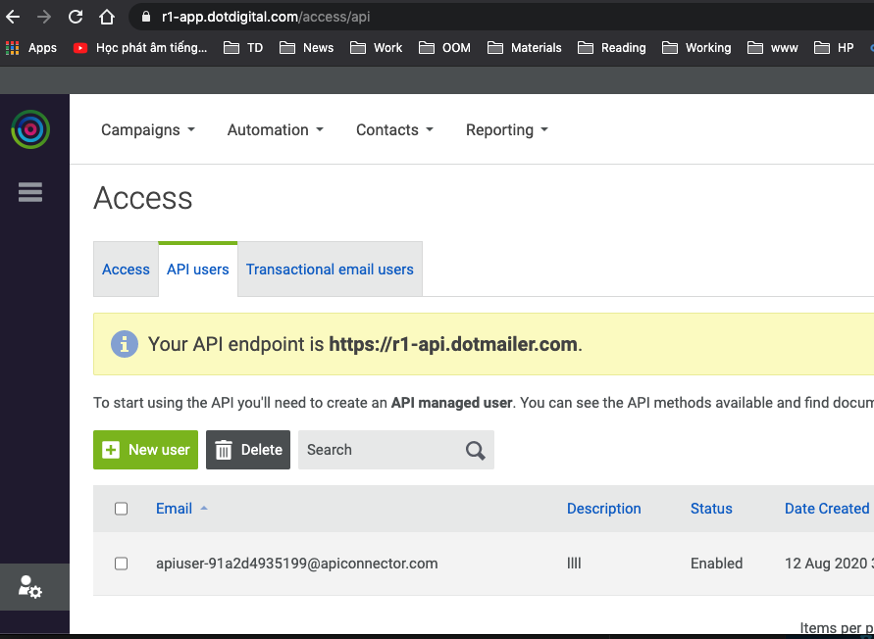Open the browser home page icon

107,17
